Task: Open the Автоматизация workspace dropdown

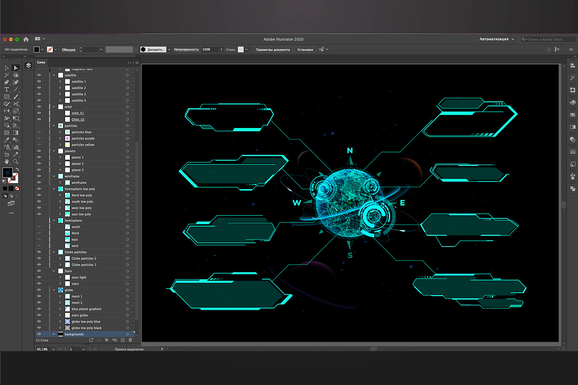Action: [x=497, y=39]
